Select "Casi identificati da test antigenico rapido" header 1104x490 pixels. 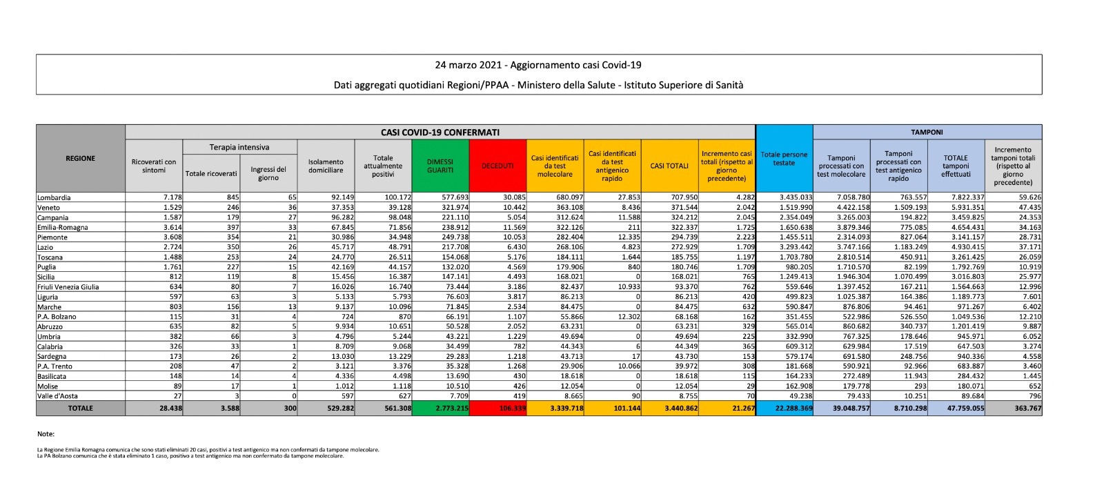612,166
